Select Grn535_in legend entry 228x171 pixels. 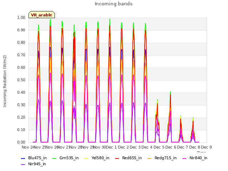tap(66, 158)
